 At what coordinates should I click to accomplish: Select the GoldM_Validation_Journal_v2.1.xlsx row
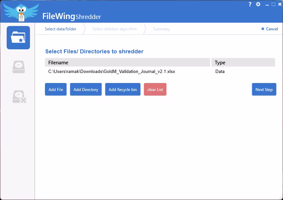pyautogui.click(x=160, y=72)
